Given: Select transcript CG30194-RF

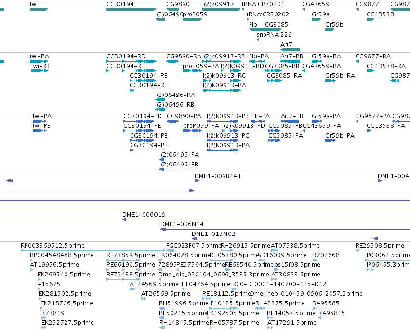Looking at the screenshot, I should 132,90.
